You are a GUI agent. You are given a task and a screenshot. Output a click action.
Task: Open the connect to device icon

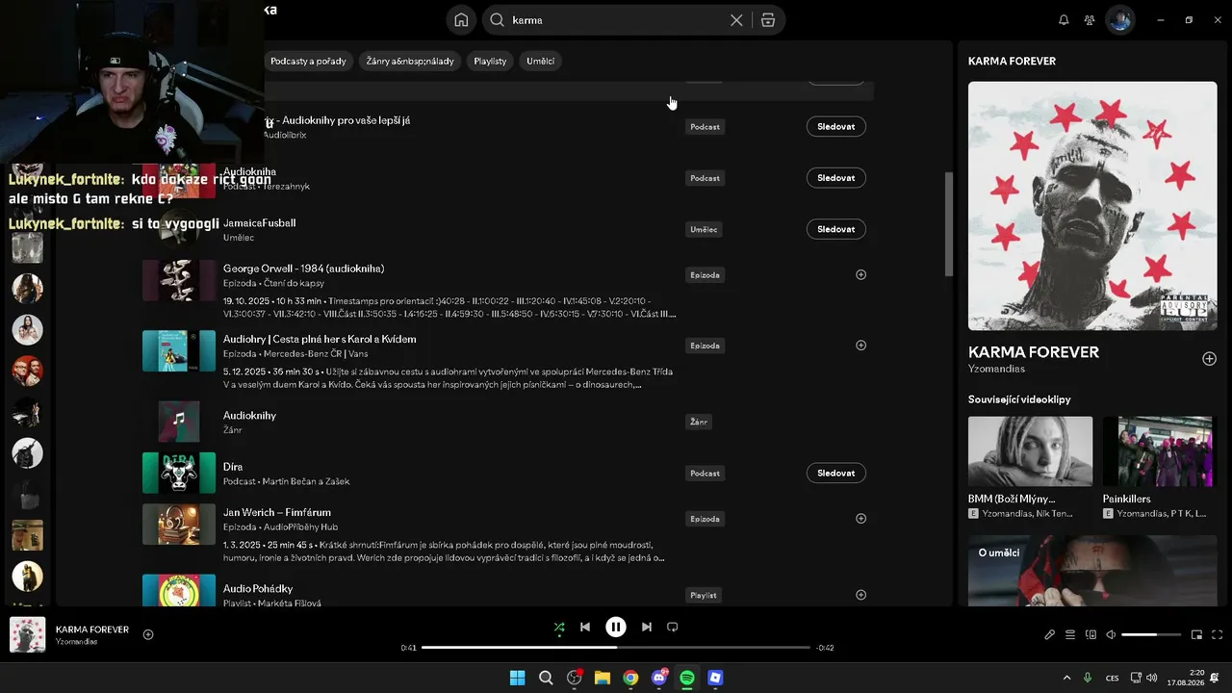coord(1091,634)
